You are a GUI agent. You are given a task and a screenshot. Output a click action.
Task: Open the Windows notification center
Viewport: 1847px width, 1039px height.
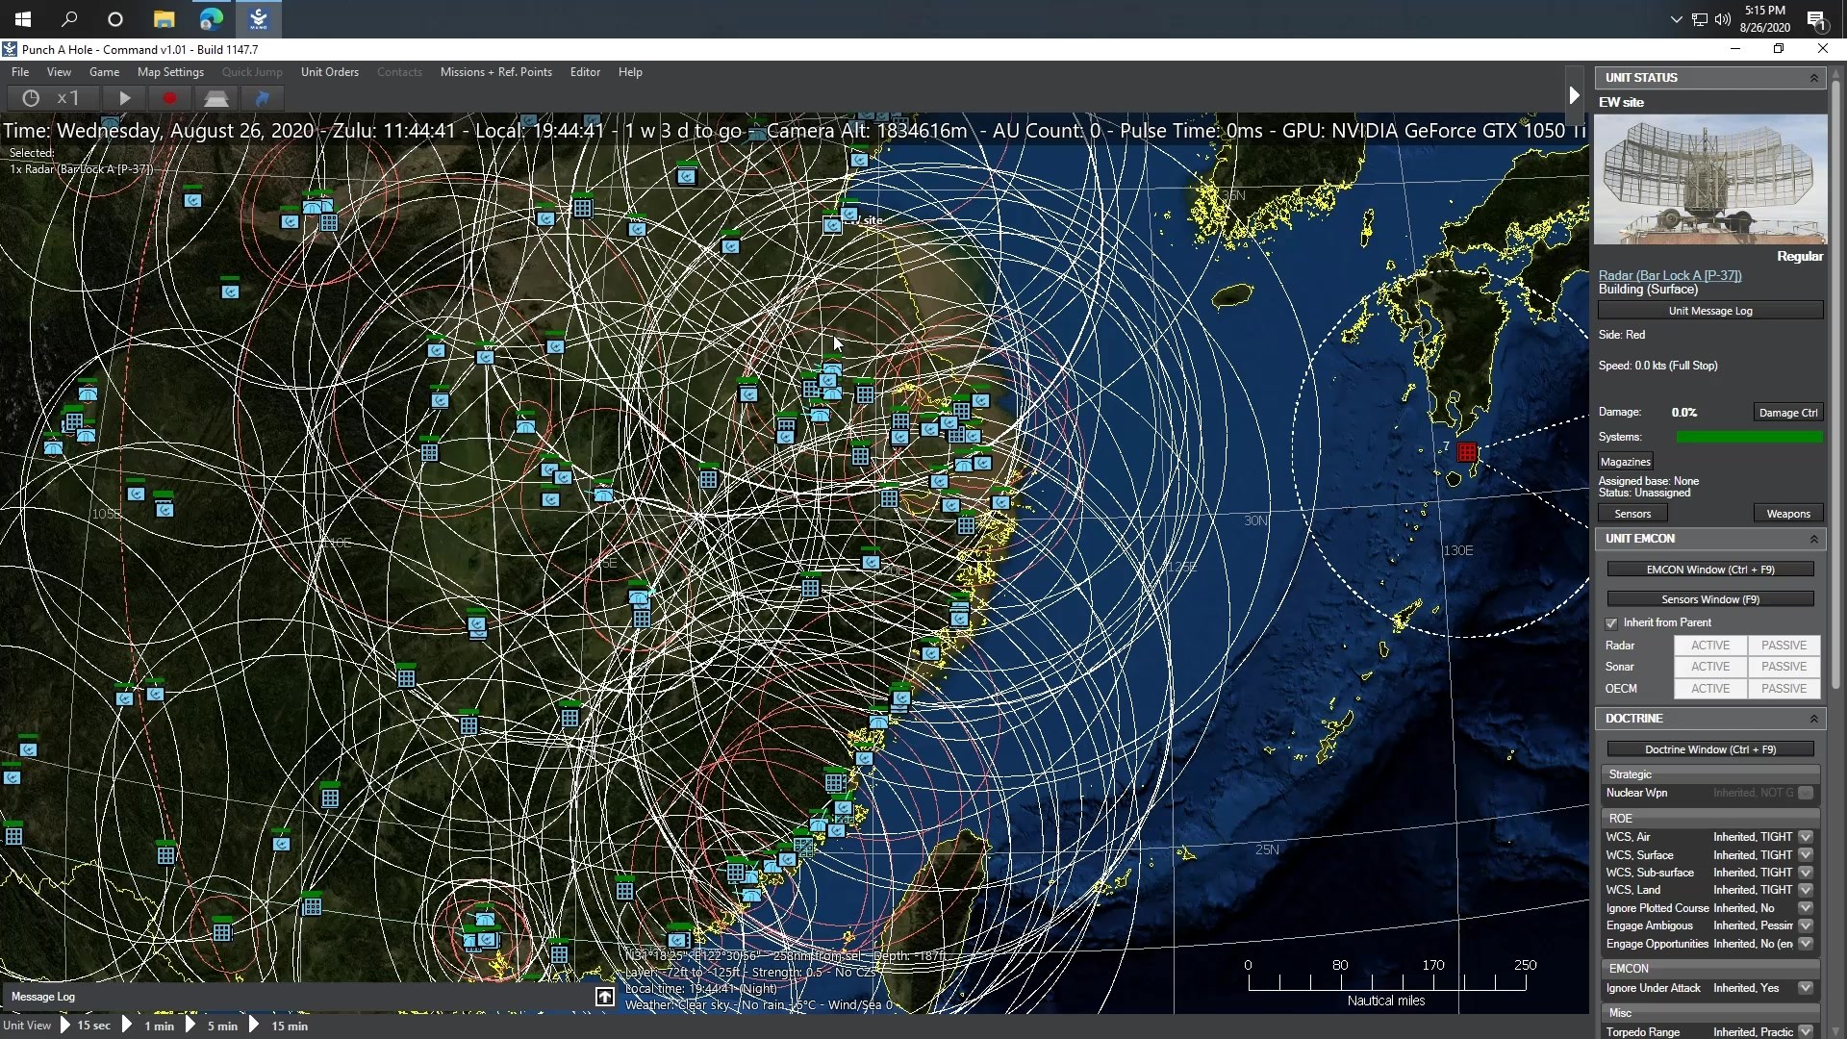pyautogui.click(x=1816, y=19)
